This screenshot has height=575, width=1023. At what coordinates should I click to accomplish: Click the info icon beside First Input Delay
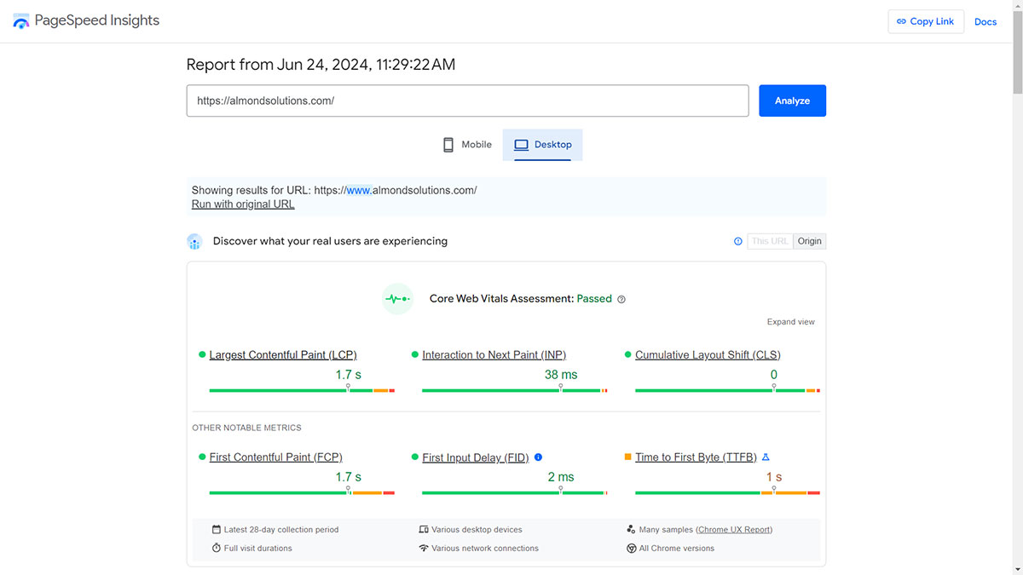(x=538, y=457)
